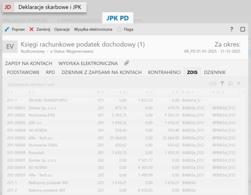Click the filter funnel icon
Viewport: 251px width, 195px height.
pyautogui.click(x=222, y=84)
